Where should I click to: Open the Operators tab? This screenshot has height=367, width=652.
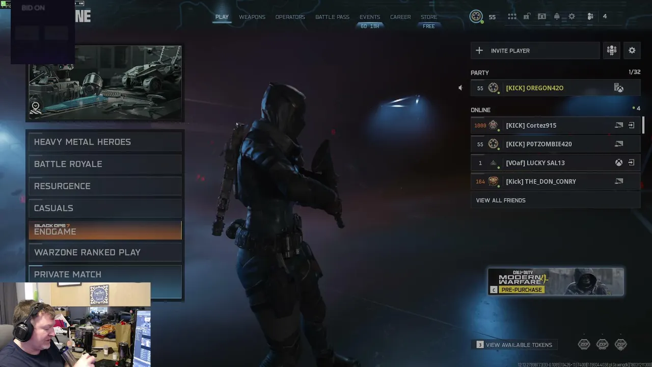[290, 17]
